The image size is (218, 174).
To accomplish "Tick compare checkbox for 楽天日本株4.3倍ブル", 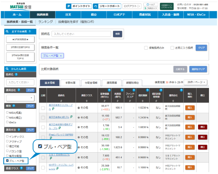I will (x=43, y=118).
